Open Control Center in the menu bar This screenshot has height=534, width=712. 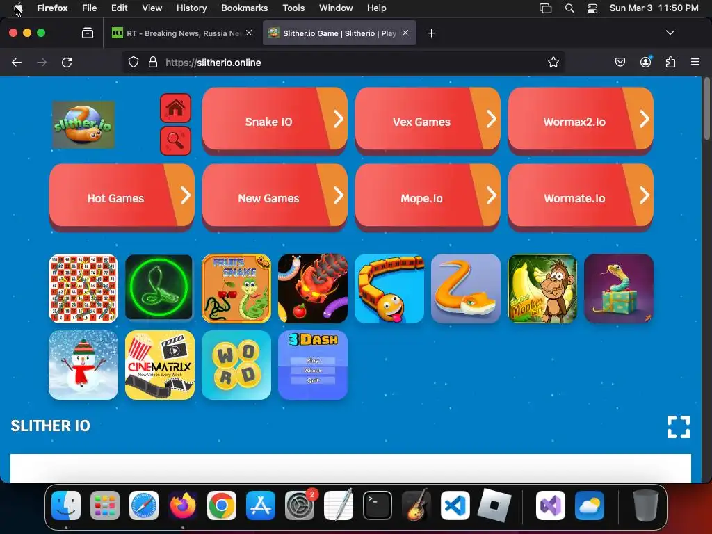[592, 8]
